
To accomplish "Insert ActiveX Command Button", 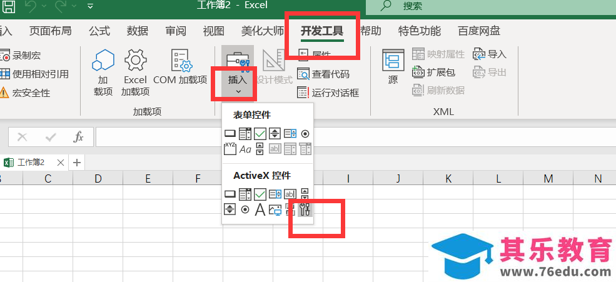I will coord(230,194).
